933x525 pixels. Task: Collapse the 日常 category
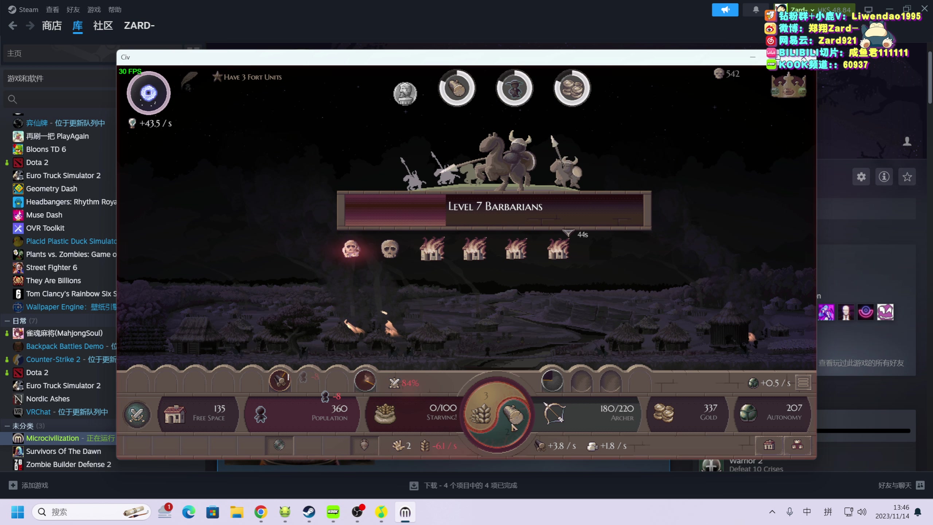pos(7,321)
